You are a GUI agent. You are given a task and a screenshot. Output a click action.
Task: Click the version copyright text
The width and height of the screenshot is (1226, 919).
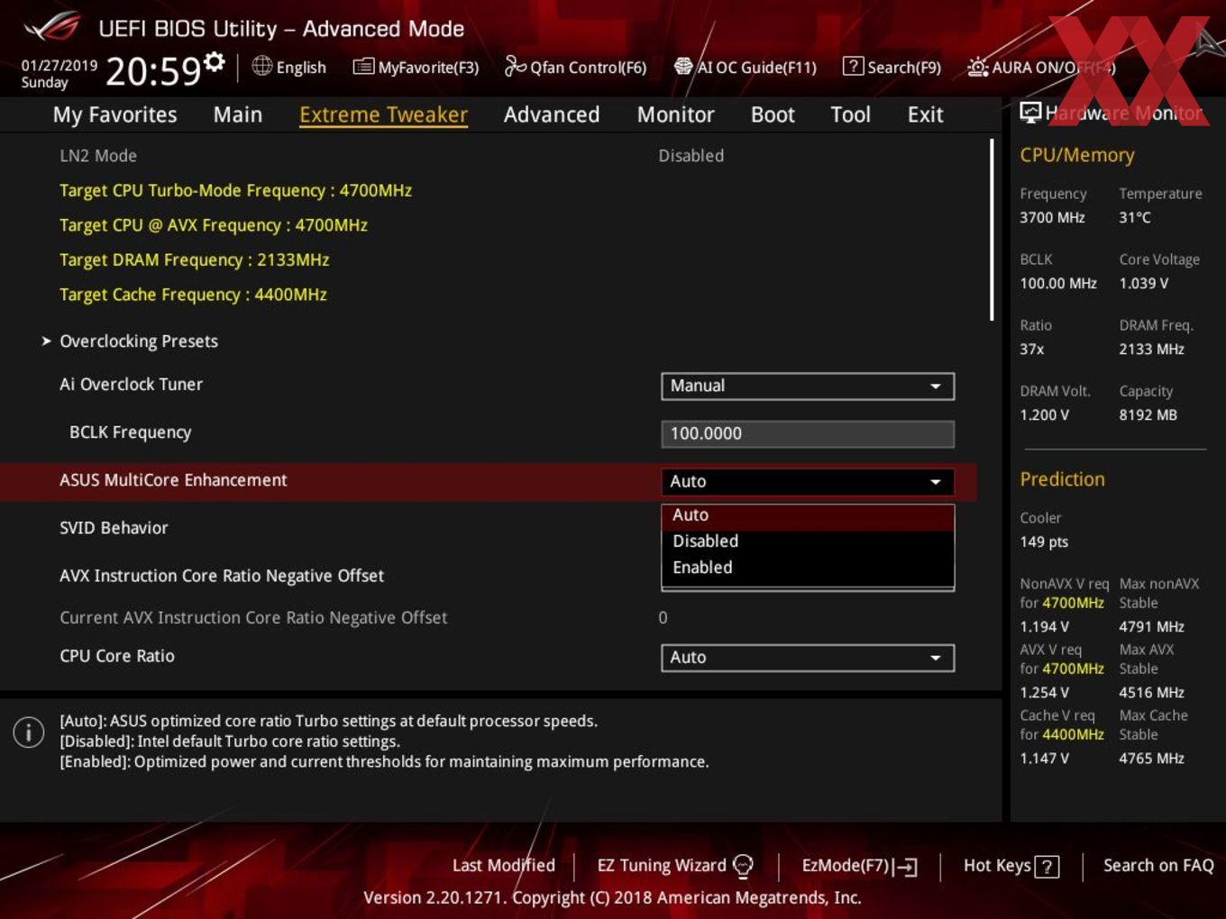pos(612,897)
